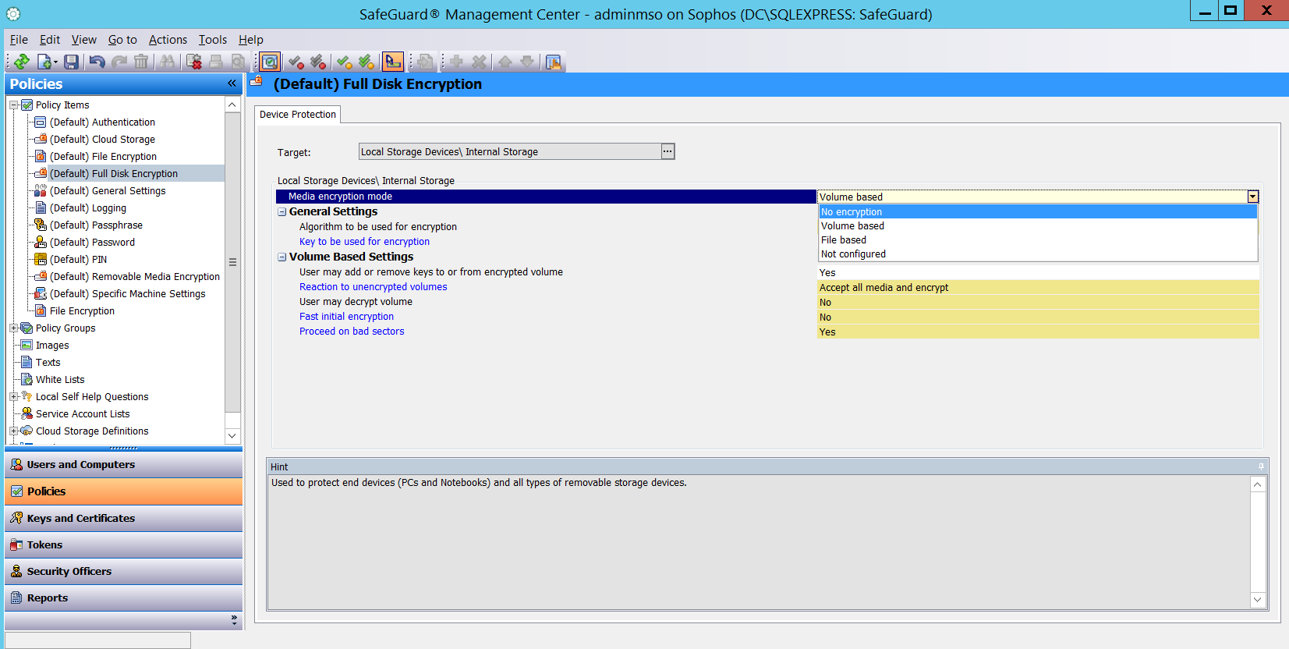
Task: Expand Cloud Storage Definitions node
Action: click(x=14, y=431)
